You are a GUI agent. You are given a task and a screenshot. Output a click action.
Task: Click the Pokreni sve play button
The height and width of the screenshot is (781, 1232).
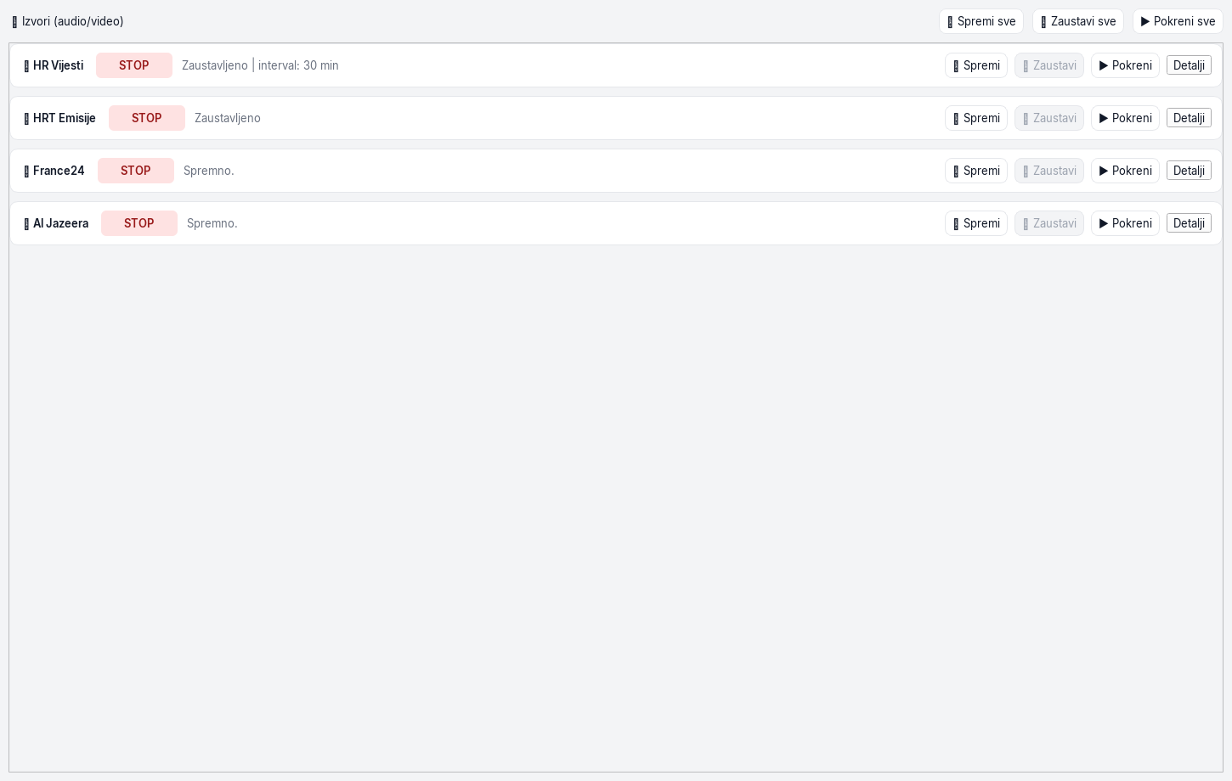point(1178,21)
